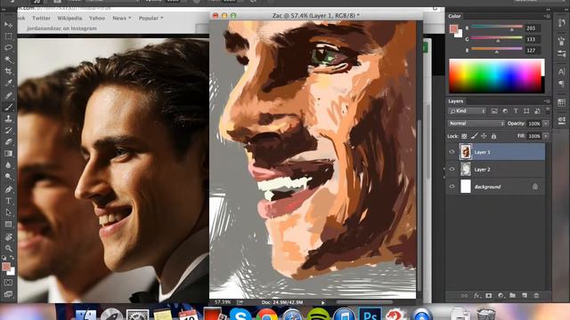Adjust the R color slider
The image size is (570, 320).
click(497, 28)
